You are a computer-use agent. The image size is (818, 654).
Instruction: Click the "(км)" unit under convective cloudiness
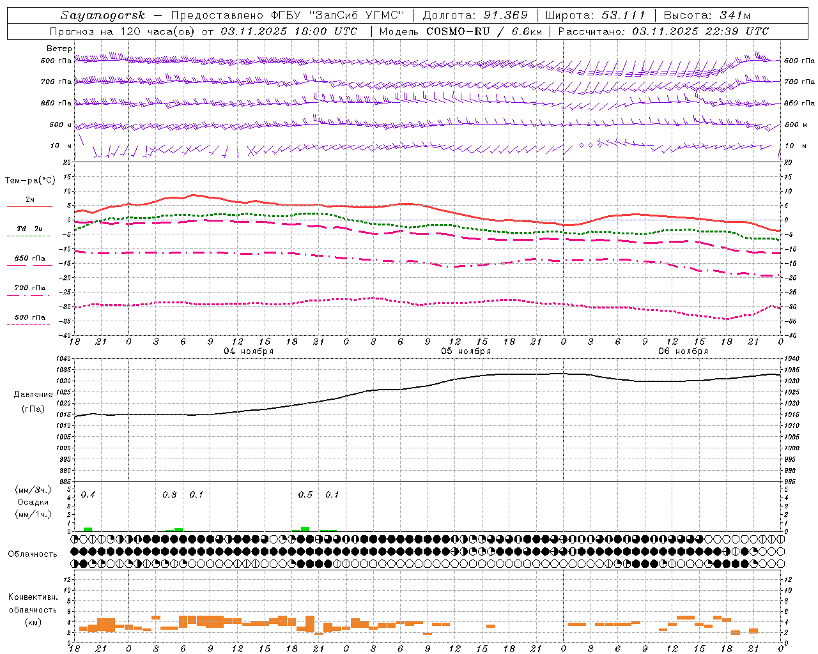tap(33, 622)
